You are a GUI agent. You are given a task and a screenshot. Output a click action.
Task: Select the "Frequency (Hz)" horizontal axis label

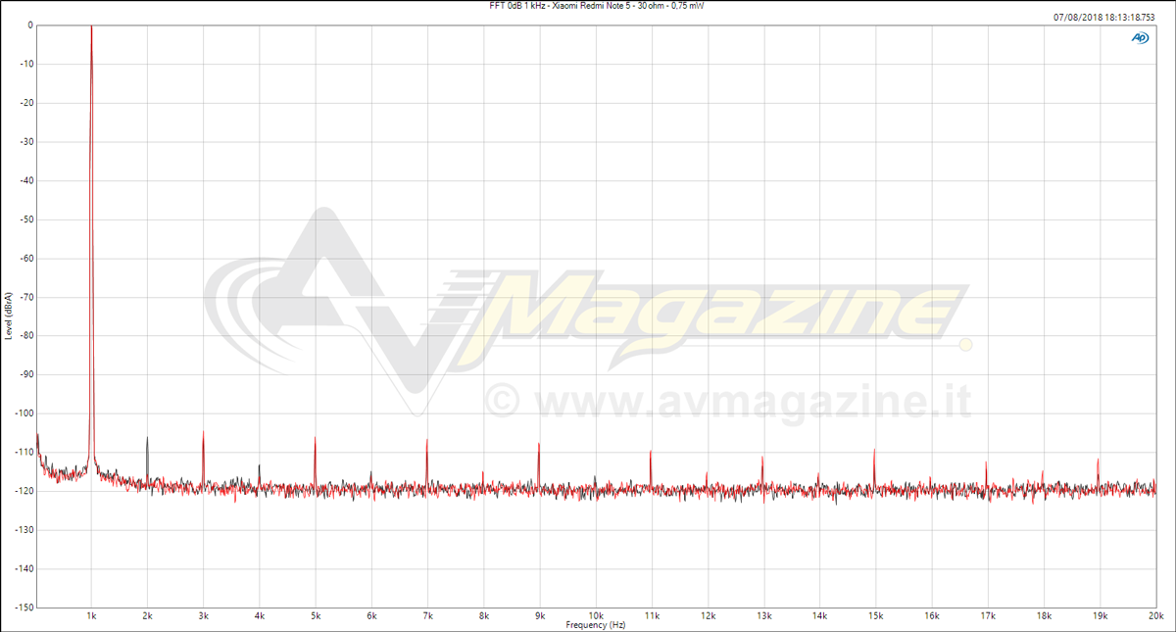tap(596, 625)
